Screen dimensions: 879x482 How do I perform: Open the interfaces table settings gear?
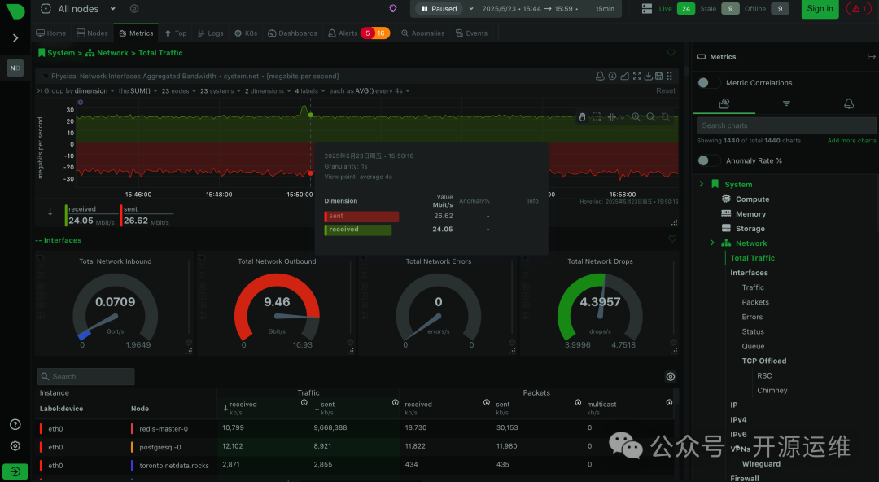pyautogui.click(x=671, y=376)
